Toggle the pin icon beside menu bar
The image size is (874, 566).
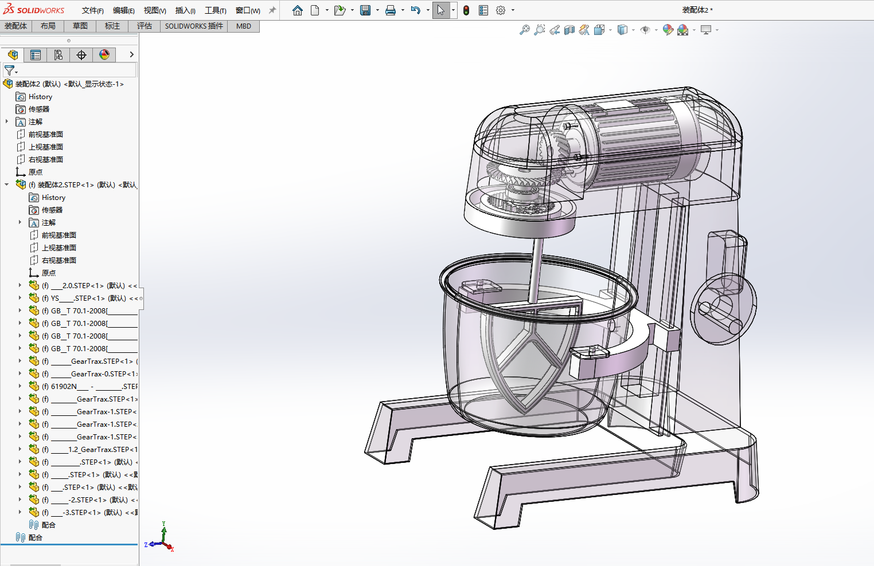pos(272,10)
